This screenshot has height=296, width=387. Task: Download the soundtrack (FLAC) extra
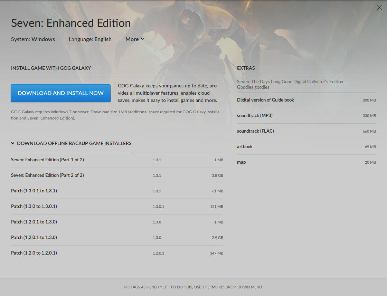(x=306, y=131)
